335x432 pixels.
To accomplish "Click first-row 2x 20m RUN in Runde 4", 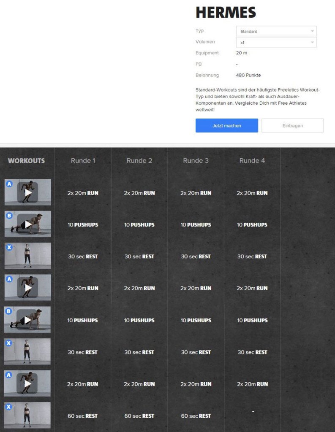I will [252, 193].
